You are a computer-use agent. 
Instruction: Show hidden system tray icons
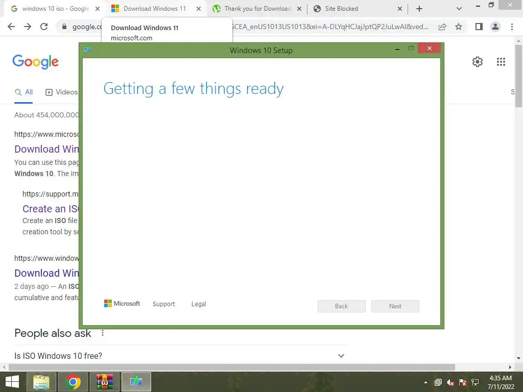point(425,382)
